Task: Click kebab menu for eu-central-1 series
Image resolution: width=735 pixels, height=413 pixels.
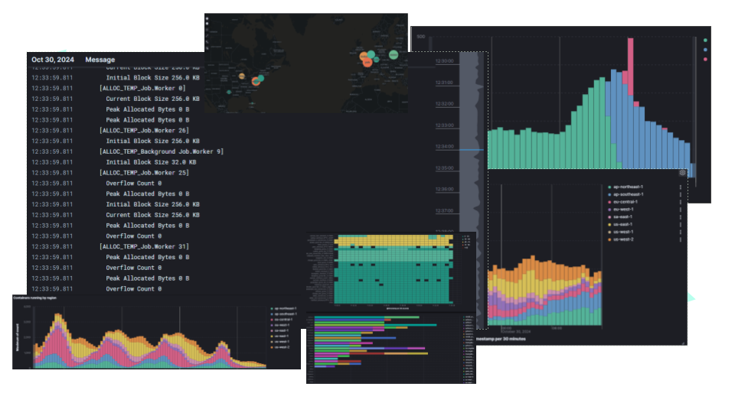Action: click(x=680, y=202)
